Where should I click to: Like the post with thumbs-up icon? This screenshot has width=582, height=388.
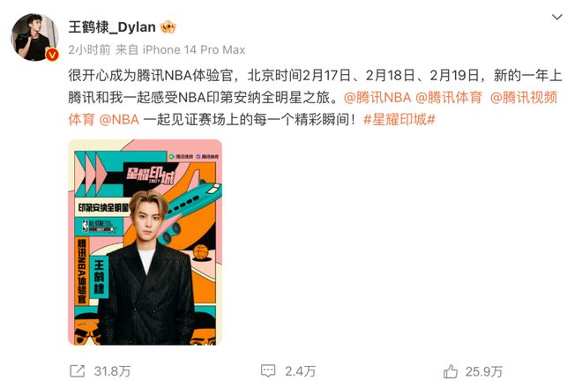tap(451, 371)
